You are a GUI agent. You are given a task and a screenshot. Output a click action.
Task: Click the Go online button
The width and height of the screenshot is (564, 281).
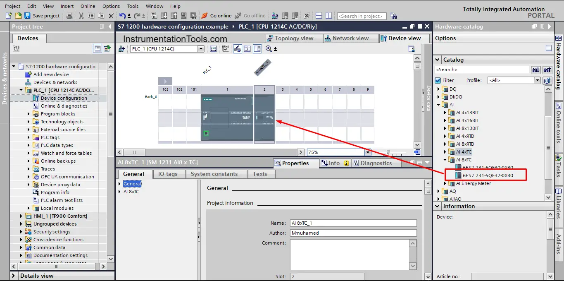coord(217,16)
